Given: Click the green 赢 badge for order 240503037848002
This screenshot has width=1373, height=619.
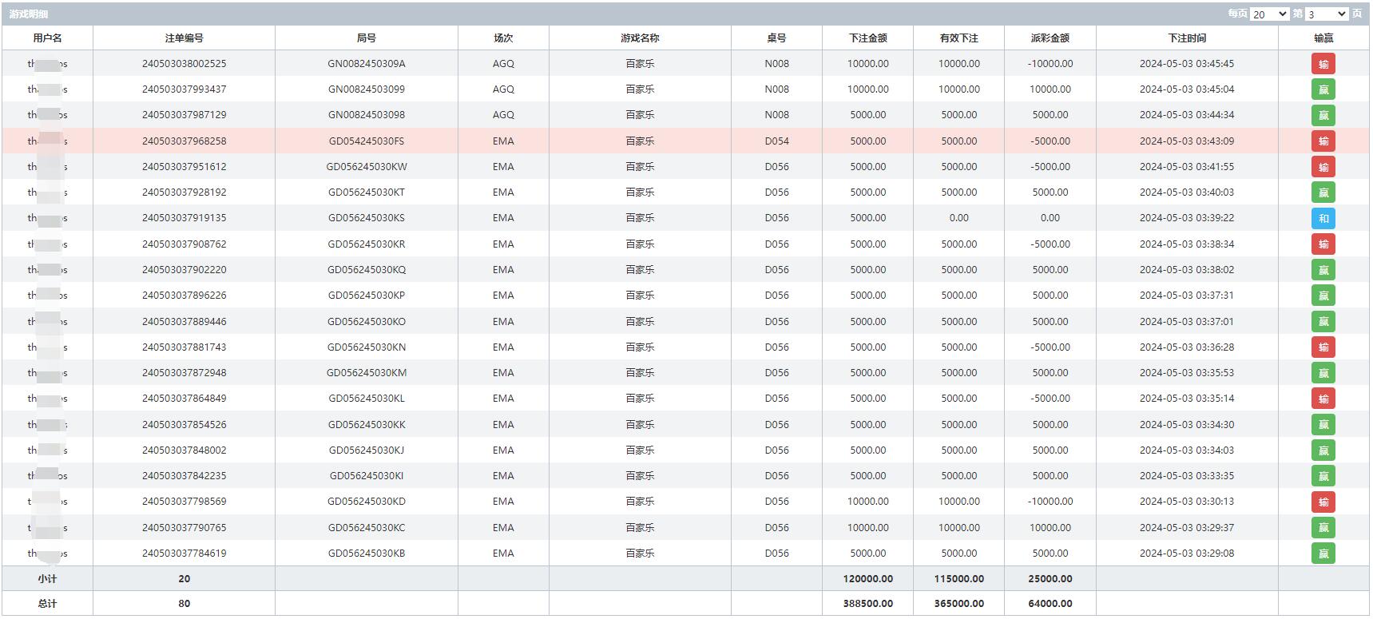Looking at the screenshot, I should tap(1323, 450).
